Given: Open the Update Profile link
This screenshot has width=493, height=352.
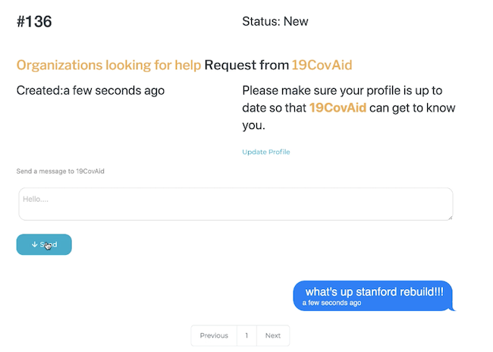Looking at the screenshot, I should tap(265, 152).
